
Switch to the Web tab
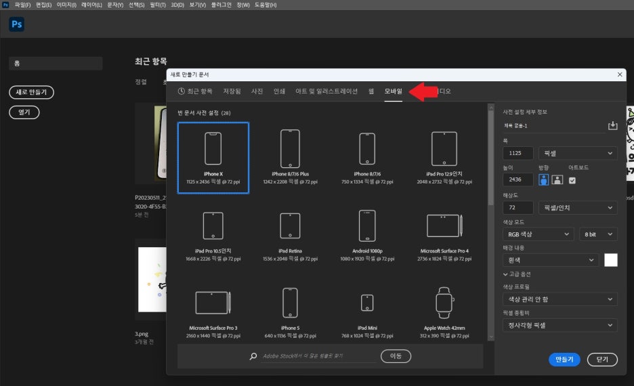point(371,91)
